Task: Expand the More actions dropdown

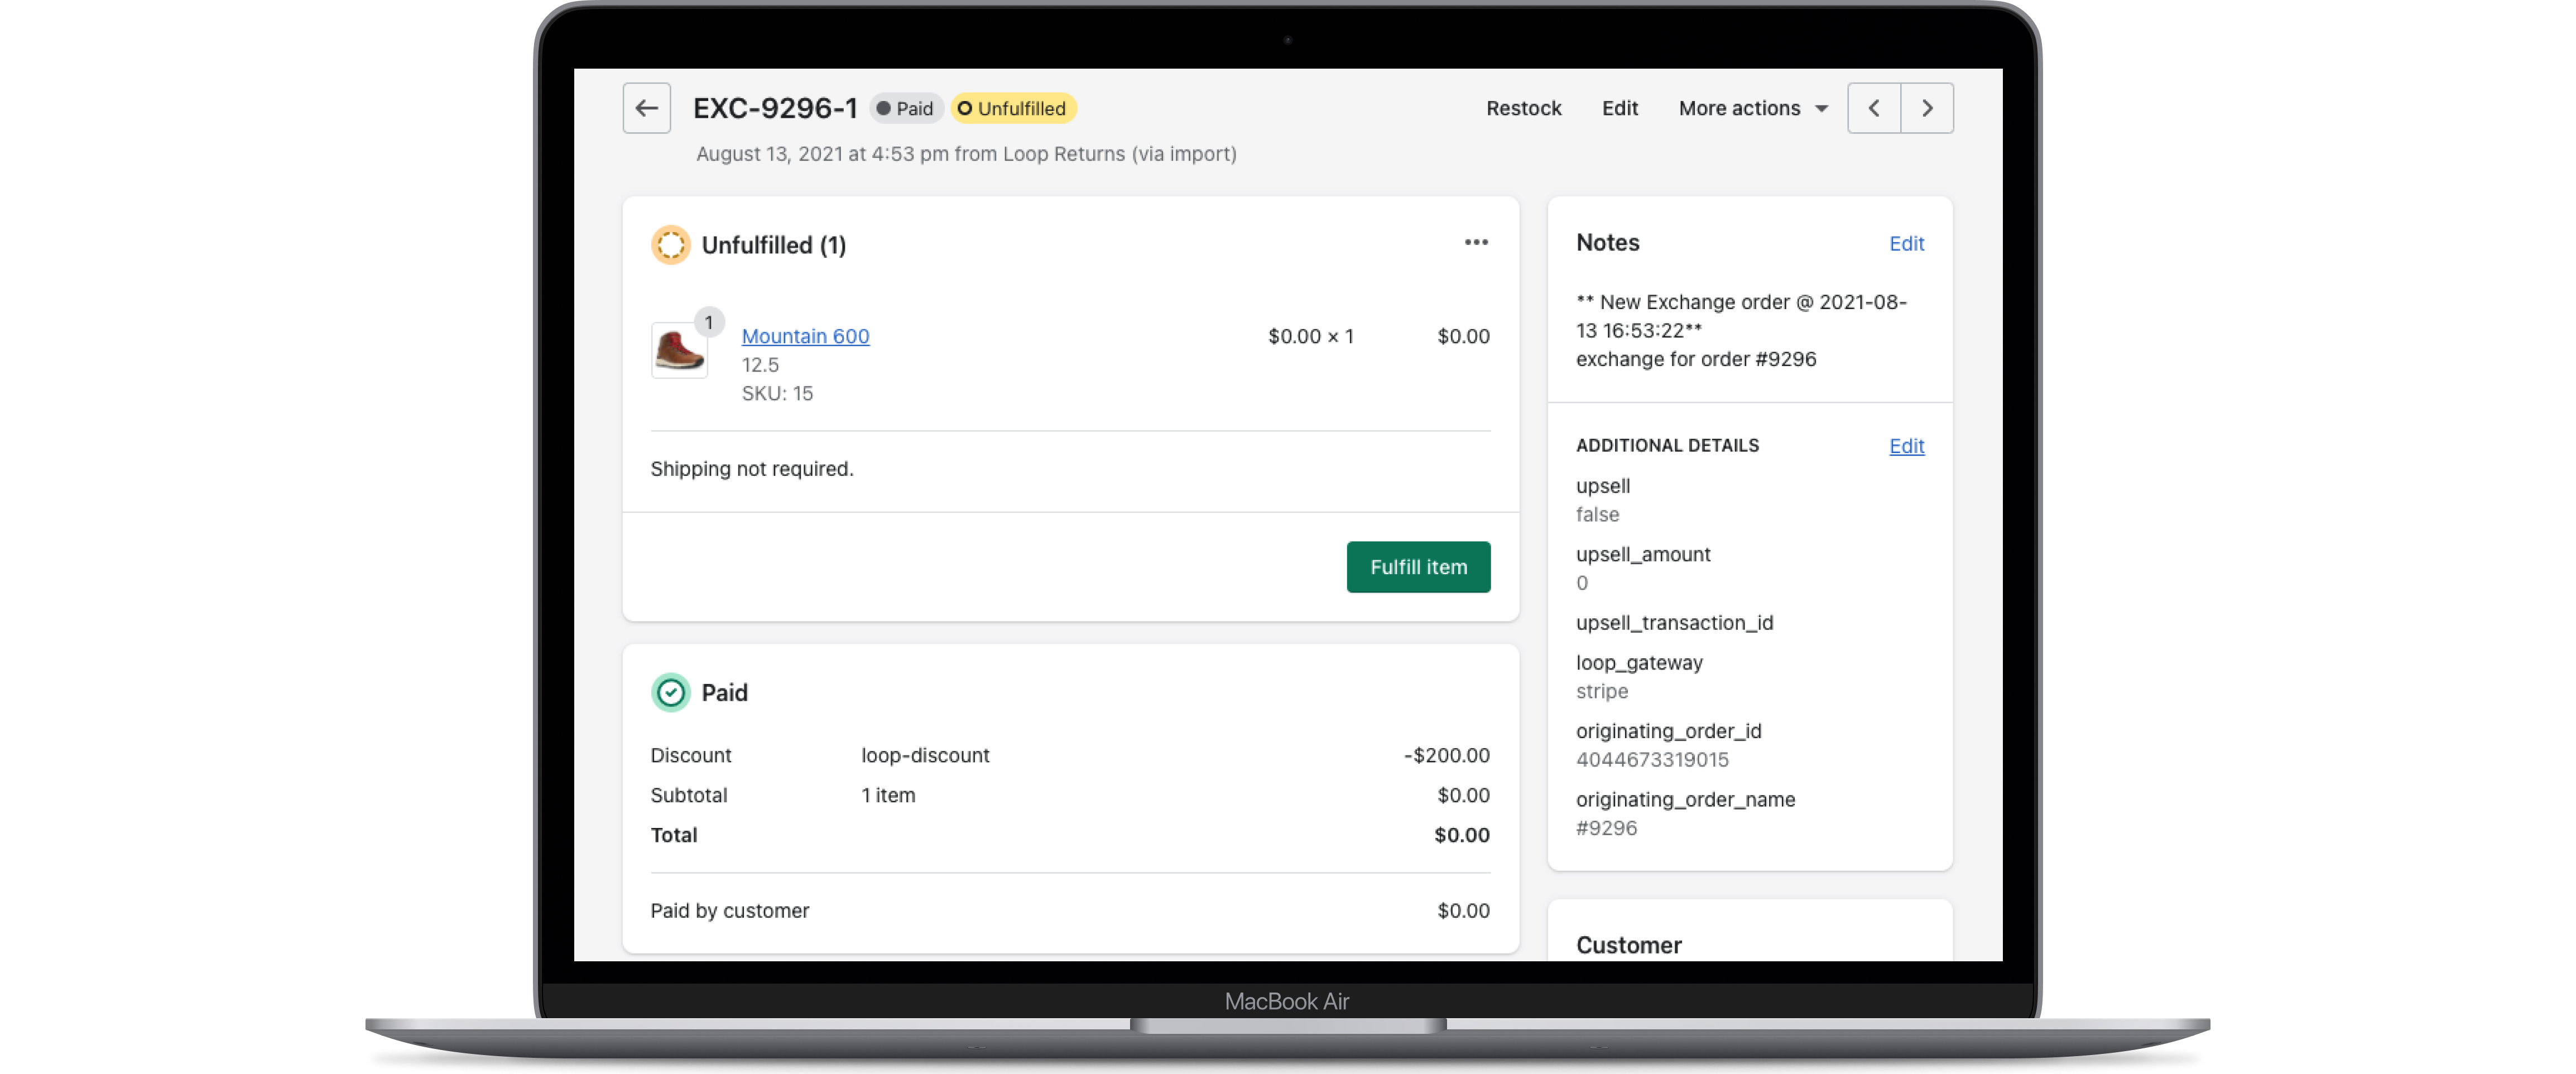Action: pyautogui.click(x=1739, y=108)
